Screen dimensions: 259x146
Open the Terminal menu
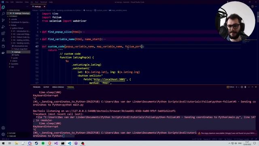click(44, 2)
